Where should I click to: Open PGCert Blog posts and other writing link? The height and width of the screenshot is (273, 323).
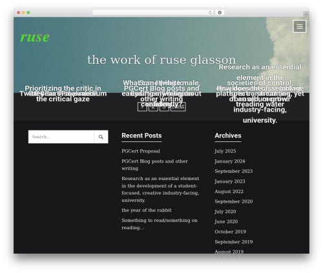pyautogui.click(x=154, y=165)
